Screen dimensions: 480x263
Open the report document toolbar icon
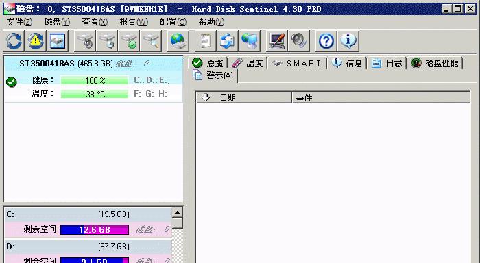[206, 40]
